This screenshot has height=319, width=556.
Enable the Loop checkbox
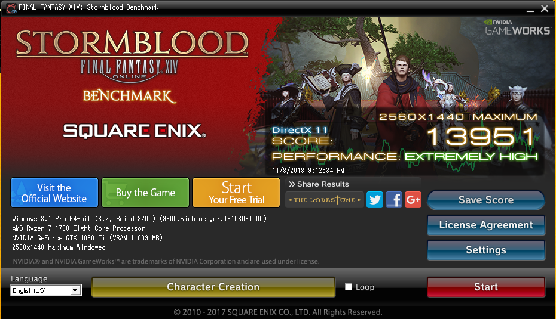pyautogui.click(x=349, y=287)
